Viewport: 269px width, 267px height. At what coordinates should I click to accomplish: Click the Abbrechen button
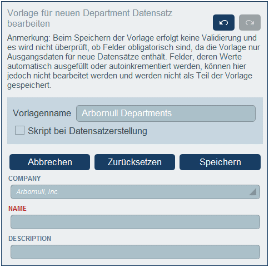pos(49,162)
